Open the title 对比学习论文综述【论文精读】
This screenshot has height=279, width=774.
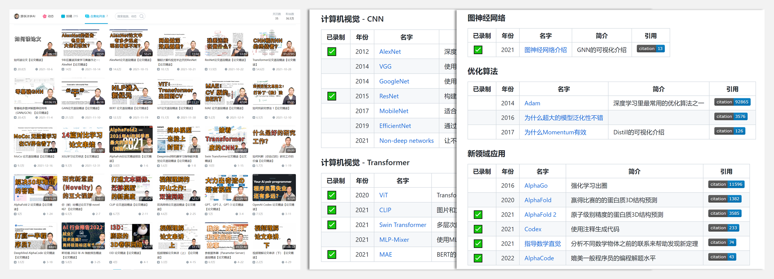[x=80, y=157]
